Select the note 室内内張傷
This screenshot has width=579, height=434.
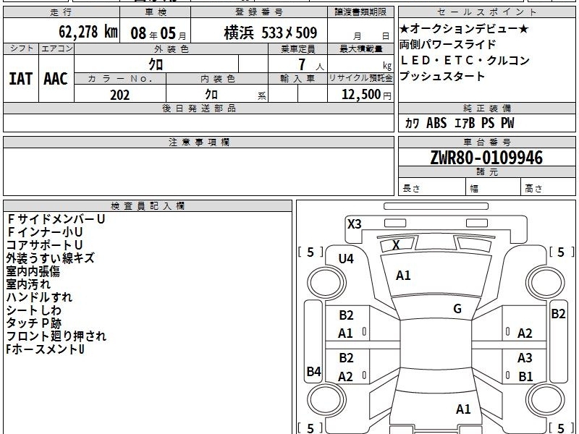(33, 271)
